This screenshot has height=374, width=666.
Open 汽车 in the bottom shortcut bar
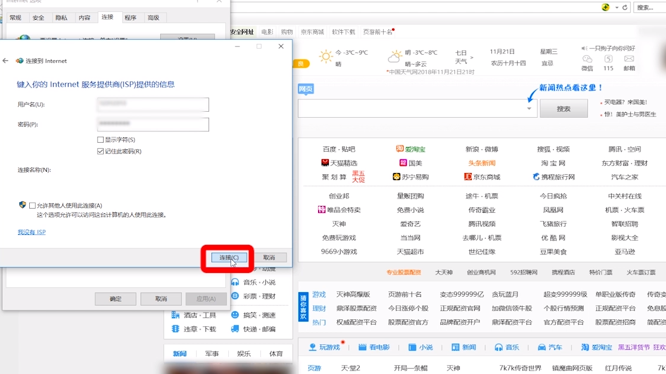tap(550, 347)
